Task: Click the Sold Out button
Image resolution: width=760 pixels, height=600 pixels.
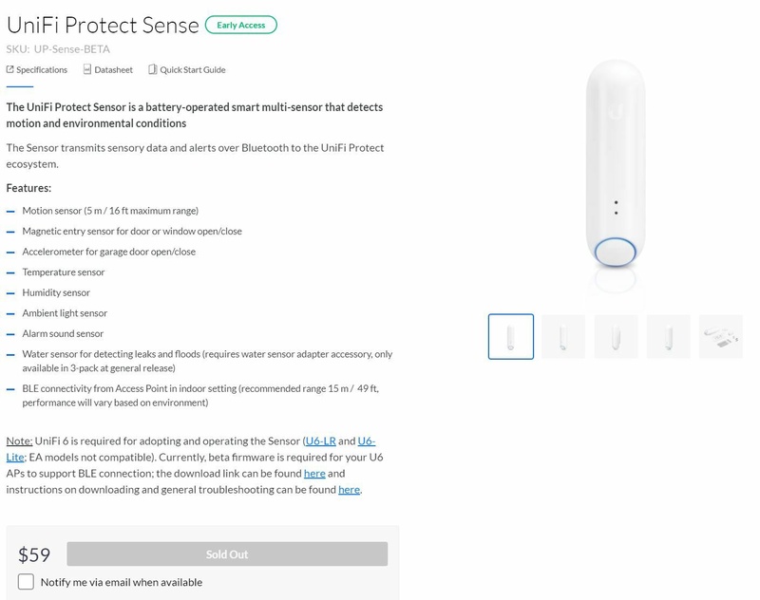Action: (227, 554)
